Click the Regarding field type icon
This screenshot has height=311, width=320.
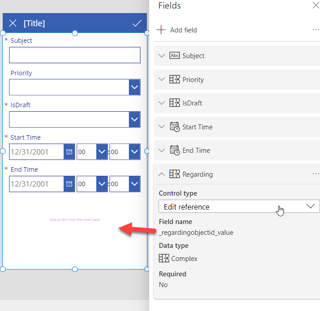174,174
